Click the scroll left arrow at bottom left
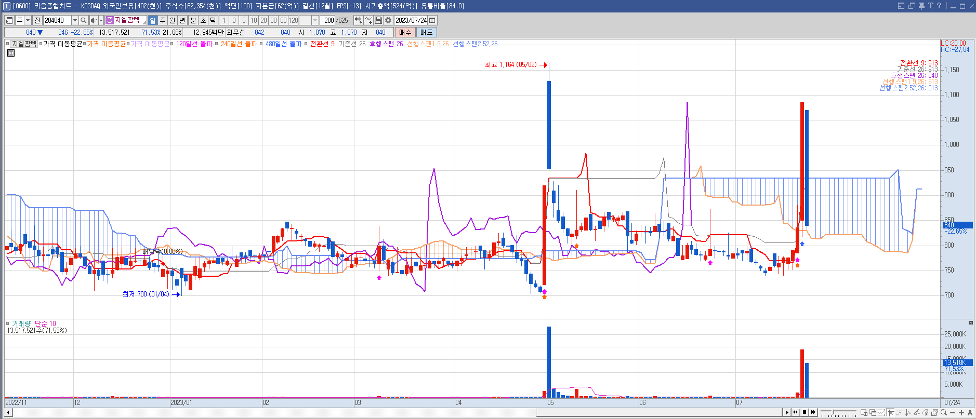976x419 pixels. click(8, 412)
